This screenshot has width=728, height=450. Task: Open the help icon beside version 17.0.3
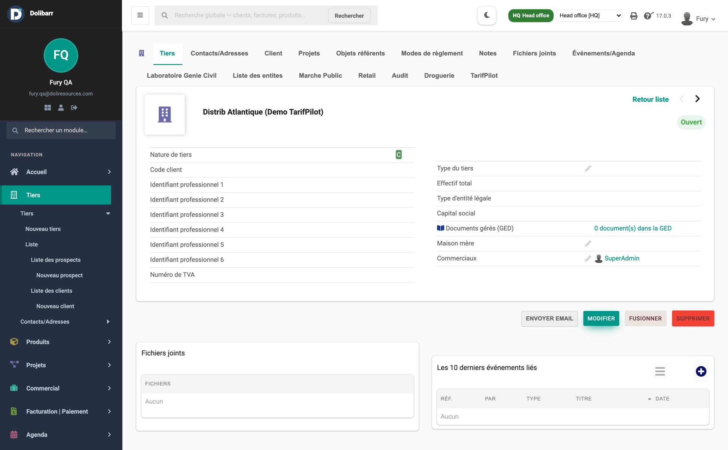click(x=648, y=16)
